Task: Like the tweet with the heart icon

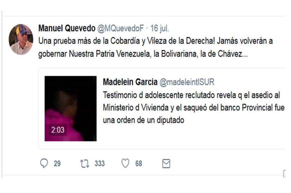Action: [x=125, y=163]
